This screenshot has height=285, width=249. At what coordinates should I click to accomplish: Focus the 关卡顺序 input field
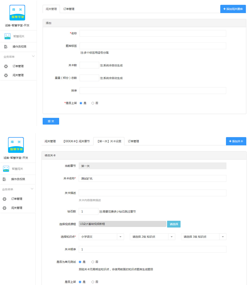(153, 249)
